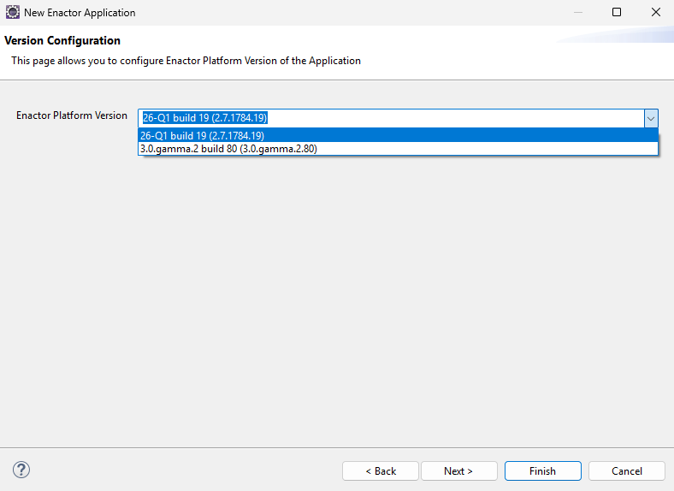This screenshot has height=491, width=674.
Task: Open help with the question mark icon
Action: 21,470
